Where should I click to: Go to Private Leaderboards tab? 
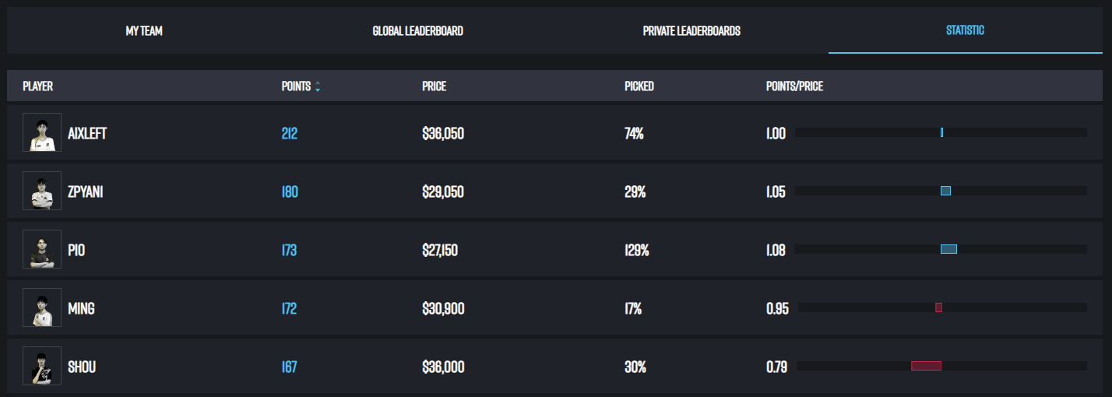(691, 31)
